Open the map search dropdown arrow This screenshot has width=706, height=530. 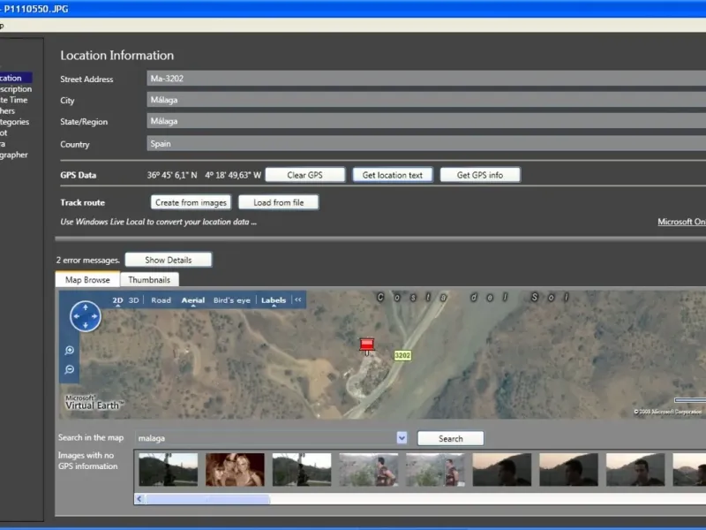click(402, 437)
